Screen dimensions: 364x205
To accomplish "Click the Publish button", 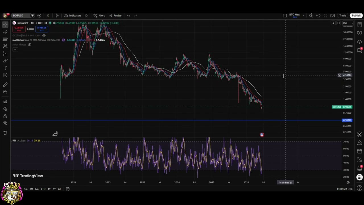I will [x=356, y=15].
